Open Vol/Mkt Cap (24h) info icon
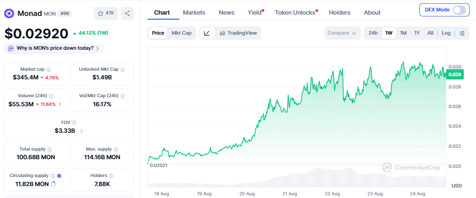This screenshot has height=198, width=476. (123, 96)
